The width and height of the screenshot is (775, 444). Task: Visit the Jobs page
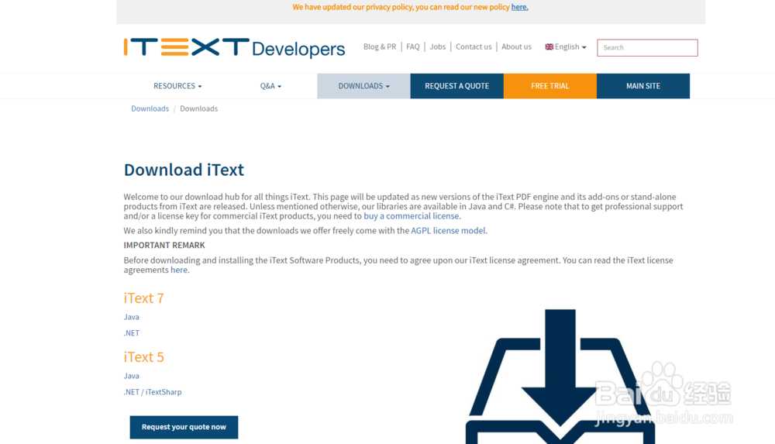pos(437,47)
